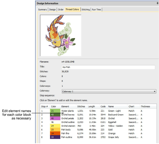159x144 pixels.
Task: Click stitch count 9,696 in Fish body row
Action: [x=80, y=129]
